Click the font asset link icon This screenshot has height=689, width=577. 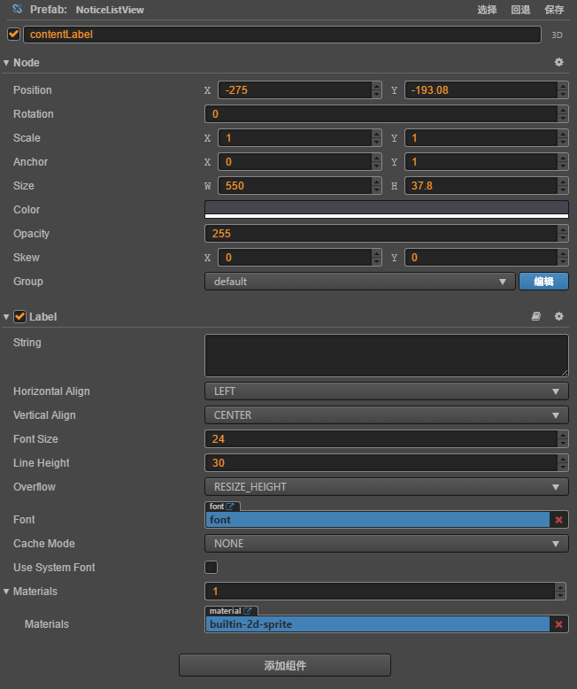[231, 507]
